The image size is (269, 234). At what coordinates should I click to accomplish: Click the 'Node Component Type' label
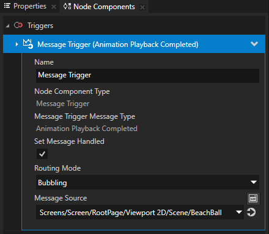(x=72, y=91)
